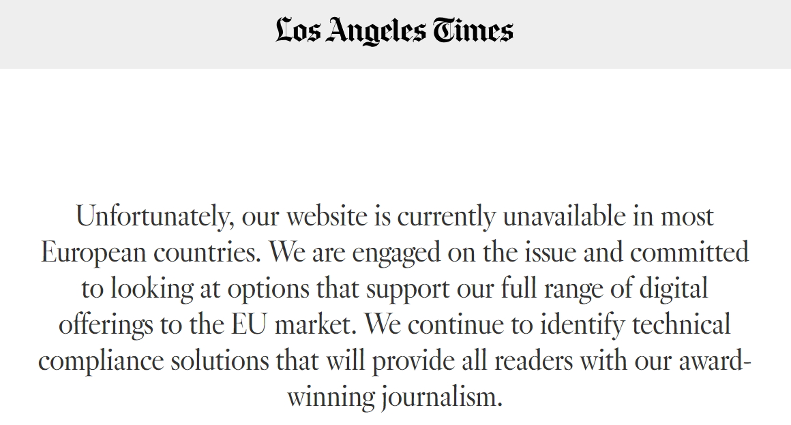The image size is (791, 425).
Task: Click the words "currently unavailable"
Action: [511, 217]
